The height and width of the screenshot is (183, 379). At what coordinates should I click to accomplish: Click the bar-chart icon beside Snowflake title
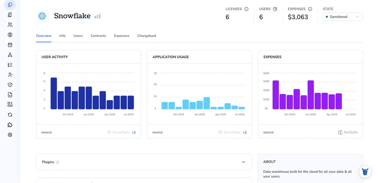tap(97, 16)
